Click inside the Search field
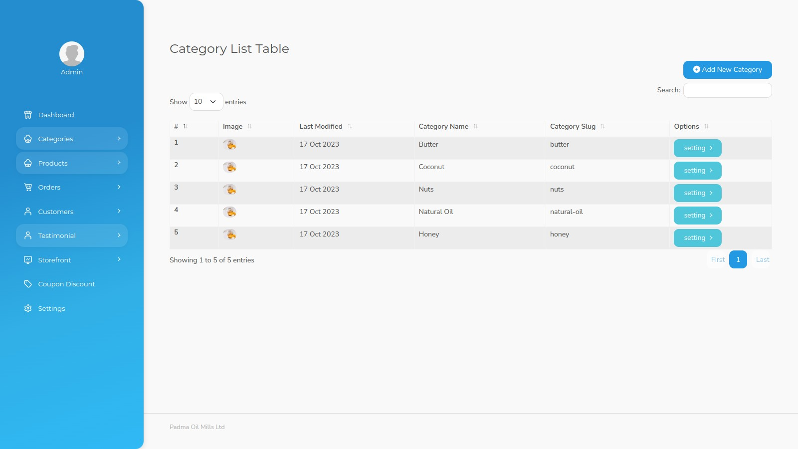798x449 pixels. tap(727, 90)
